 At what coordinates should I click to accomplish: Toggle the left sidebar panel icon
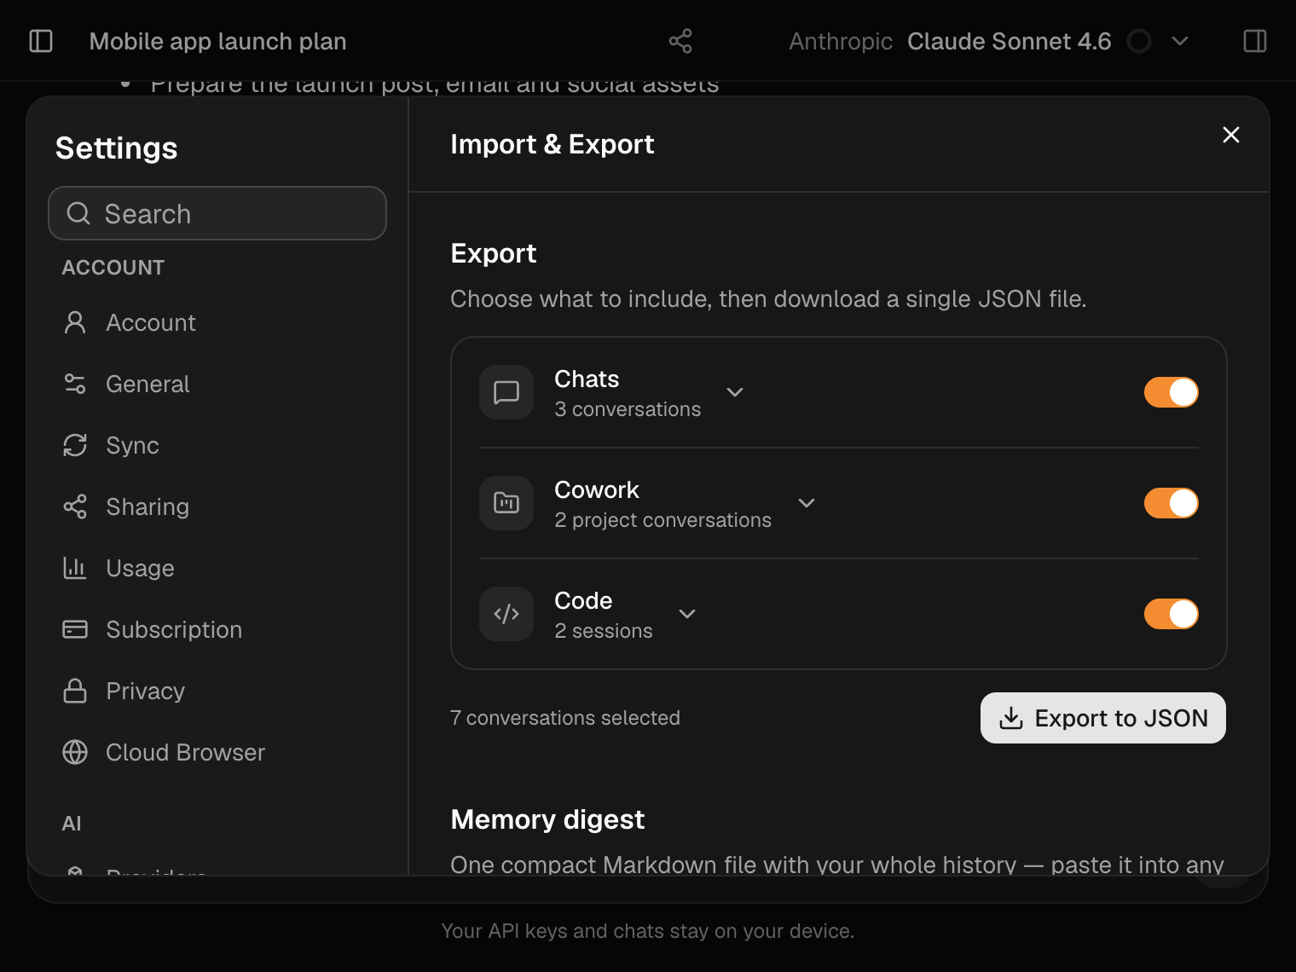click(x=41, y=41)
